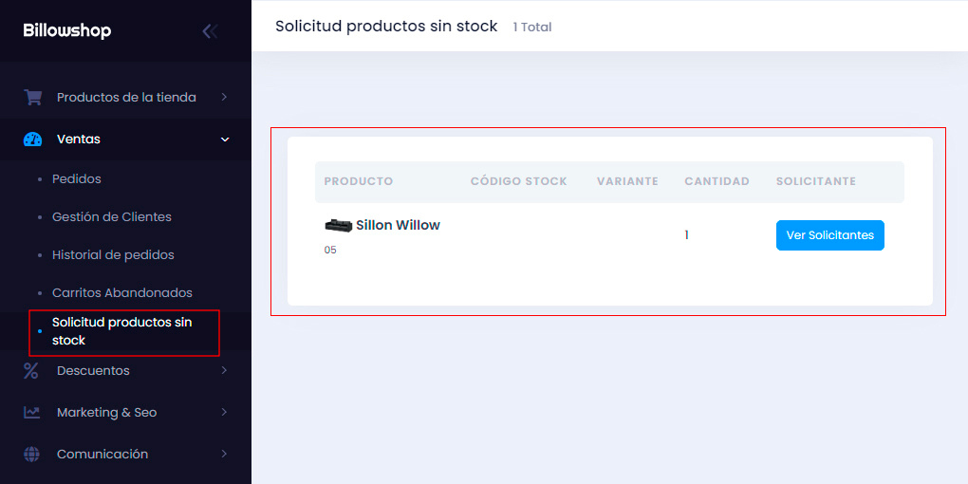Image resolution: width=968 pixels, height=484 pixels.
Task: Select Carritos Abandonados in sidebar
Action: 122,292
